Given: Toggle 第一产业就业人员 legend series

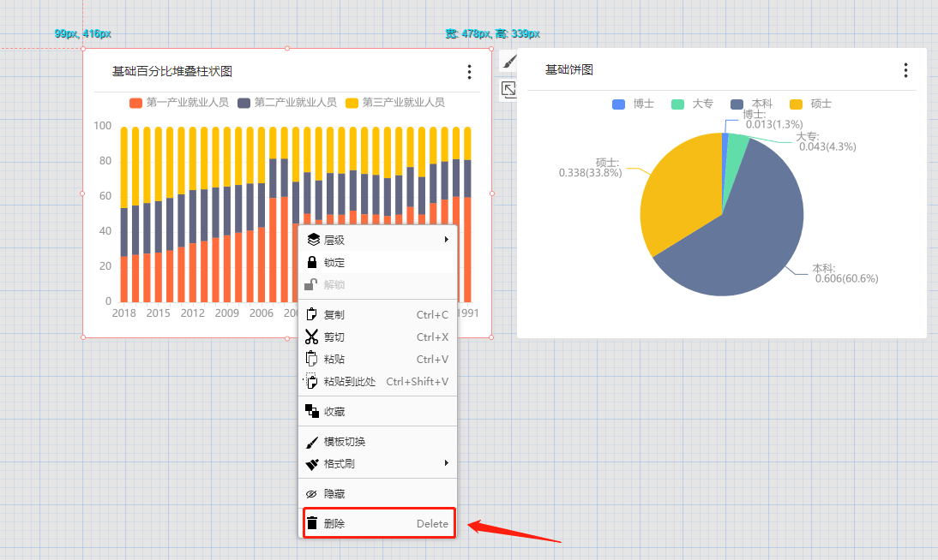Looking at the screenshot, I should tap(179, 103).
